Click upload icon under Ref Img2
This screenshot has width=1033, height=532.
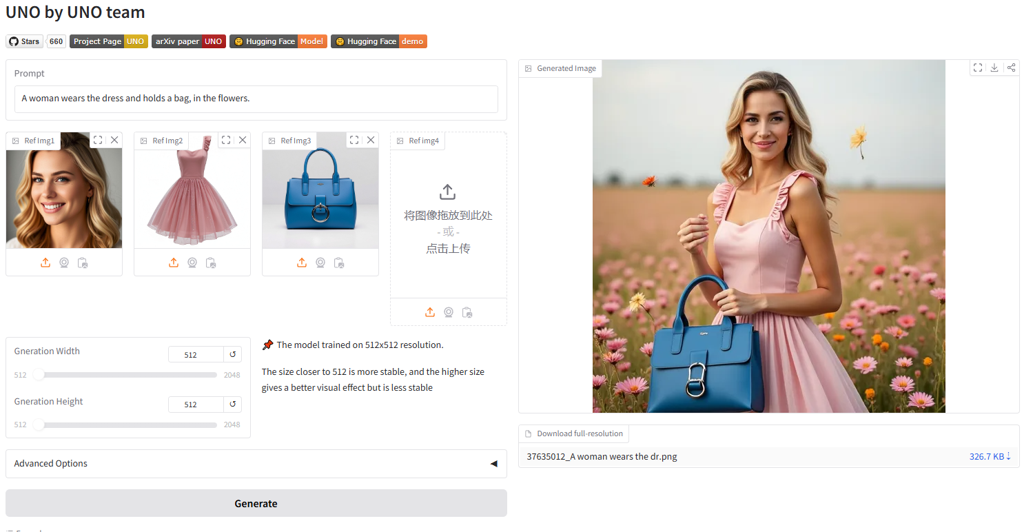click(174, 263)
